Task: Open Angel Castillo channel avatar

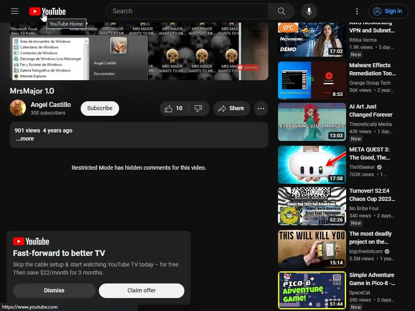Action: 18,108
